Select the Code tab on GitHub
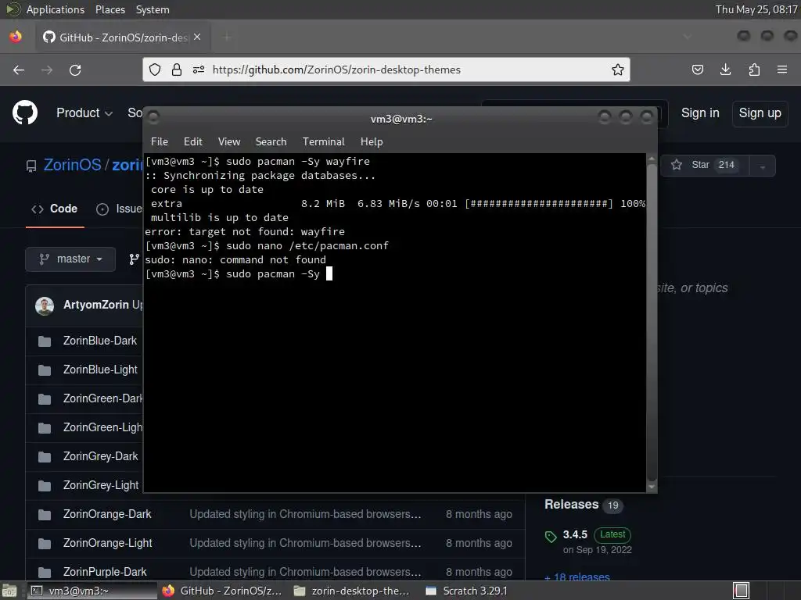The image size is (801, 600). [x=56, y=209]
